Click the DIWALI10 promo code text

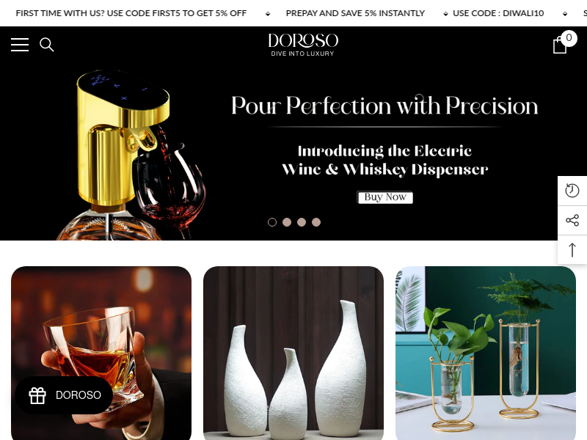tap(498, 13)
